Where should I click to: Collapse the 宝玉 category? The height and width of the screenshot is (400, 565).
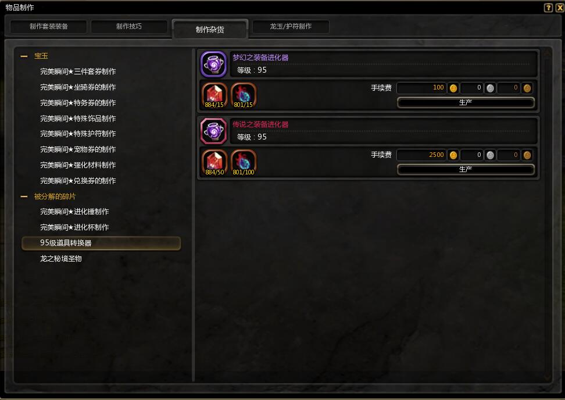[x=24, y=56]
